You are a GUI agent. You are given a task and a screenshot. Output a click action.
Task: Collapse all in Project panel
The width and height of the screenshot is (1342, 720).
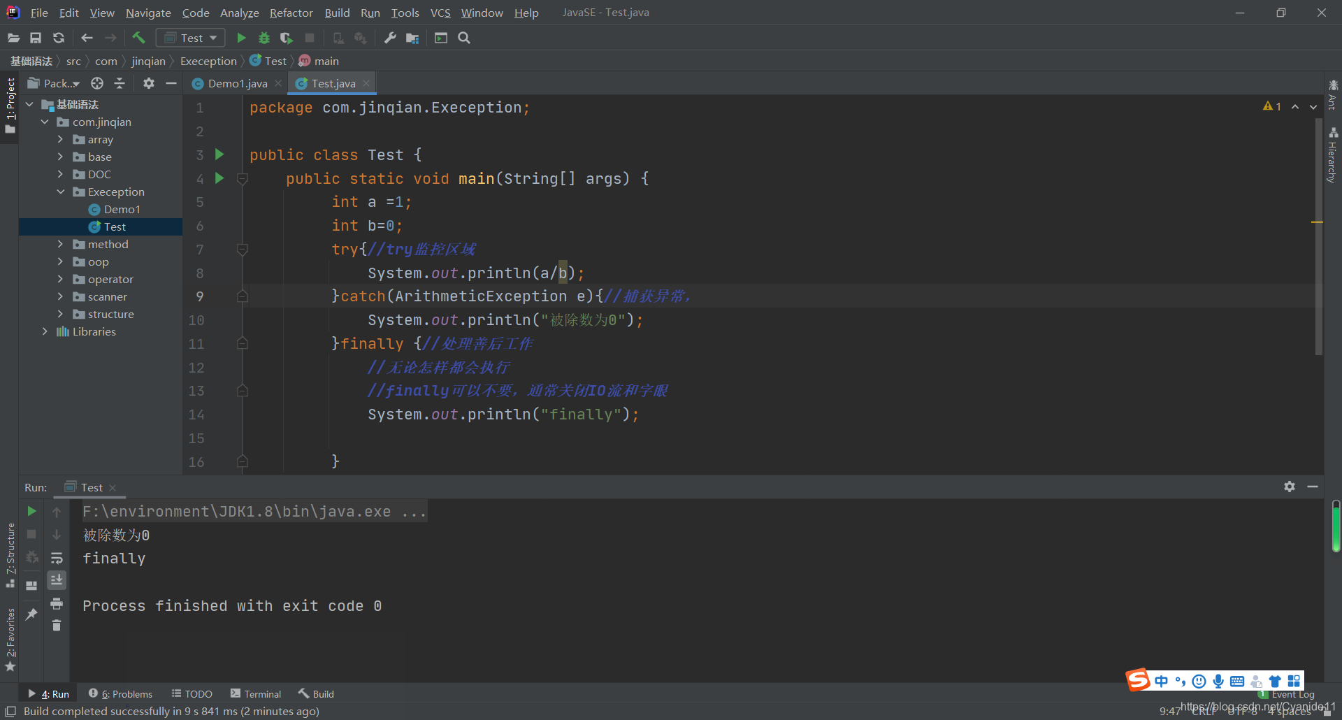(120, 83)
